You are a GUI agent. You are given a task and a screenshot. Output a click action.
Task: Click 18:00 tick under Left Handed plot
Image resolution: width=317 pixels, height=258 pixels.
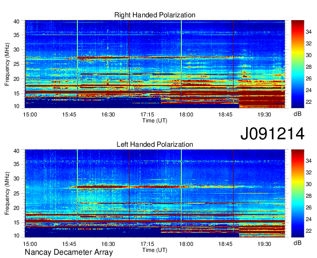(186, 244)
